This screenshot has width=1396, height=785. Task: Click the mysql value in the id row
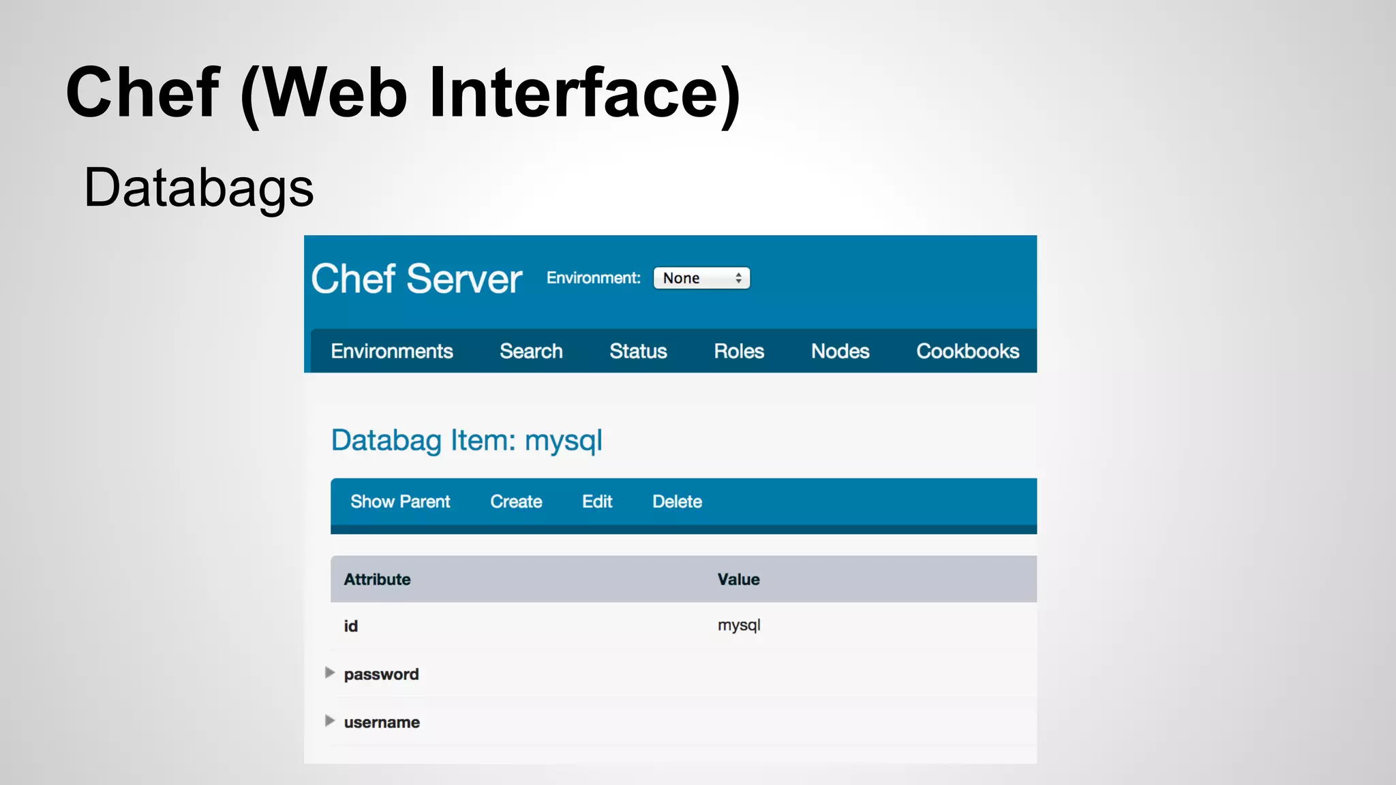pyautogui.click(x=739, y=626)
